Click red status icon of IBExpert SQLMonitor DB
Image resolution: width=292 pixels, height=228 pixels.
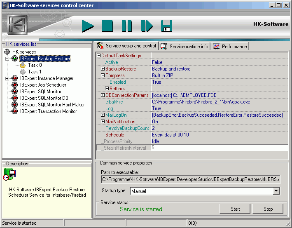tap(14, 98)
